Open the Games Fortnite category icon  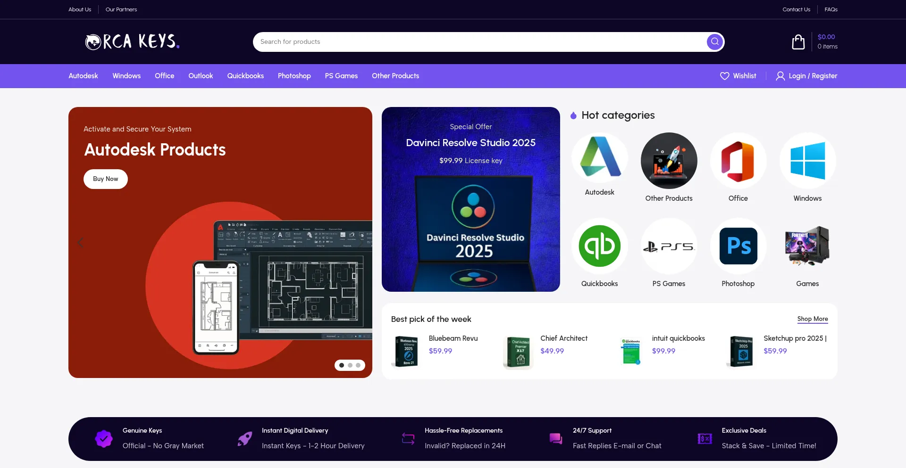(x=808, y=246)
